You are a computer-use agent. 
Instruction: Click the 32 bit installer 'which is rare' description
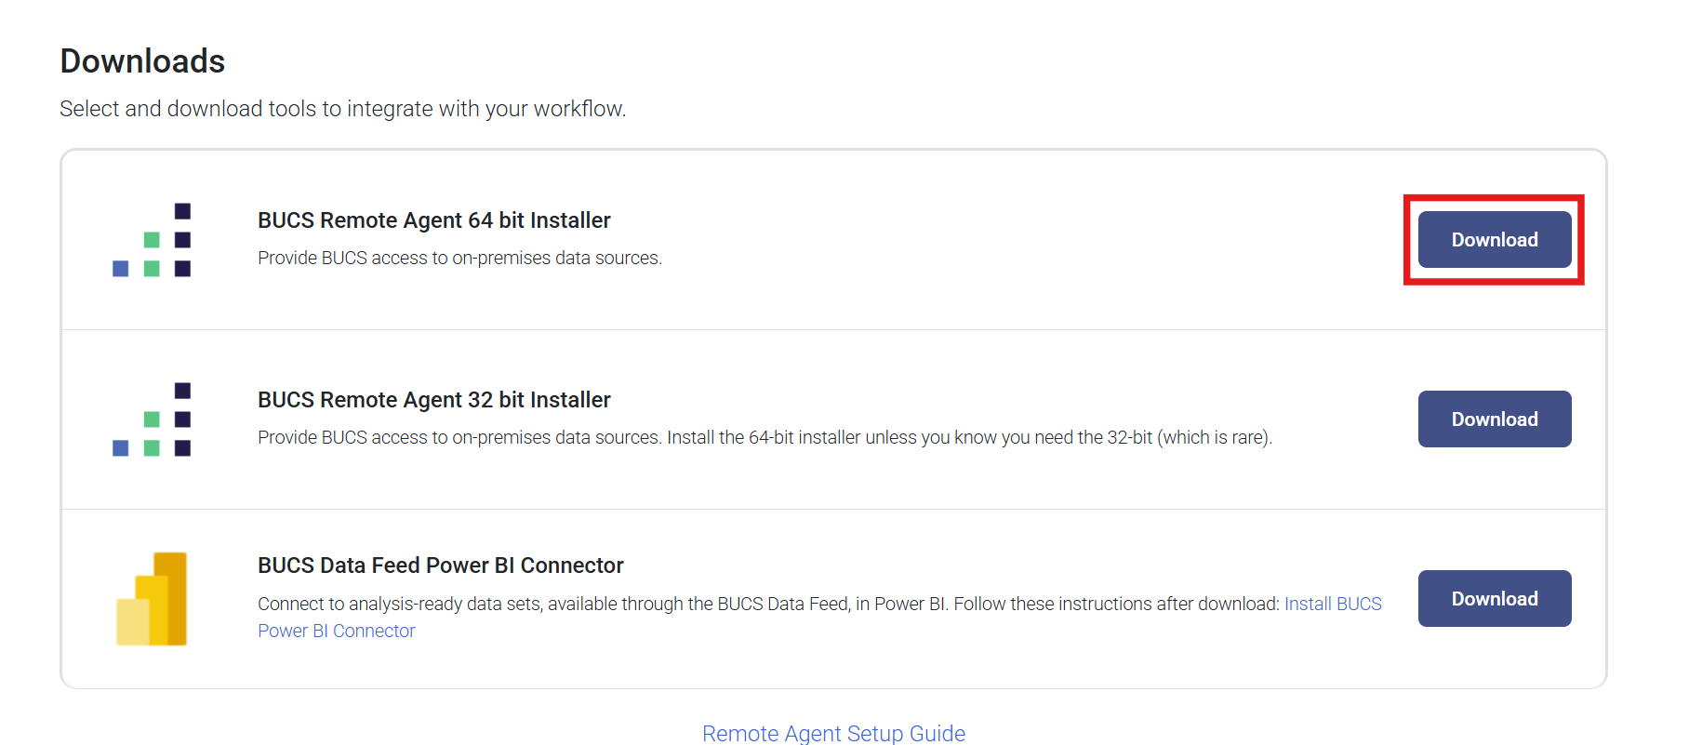[x=1213, y=437]
